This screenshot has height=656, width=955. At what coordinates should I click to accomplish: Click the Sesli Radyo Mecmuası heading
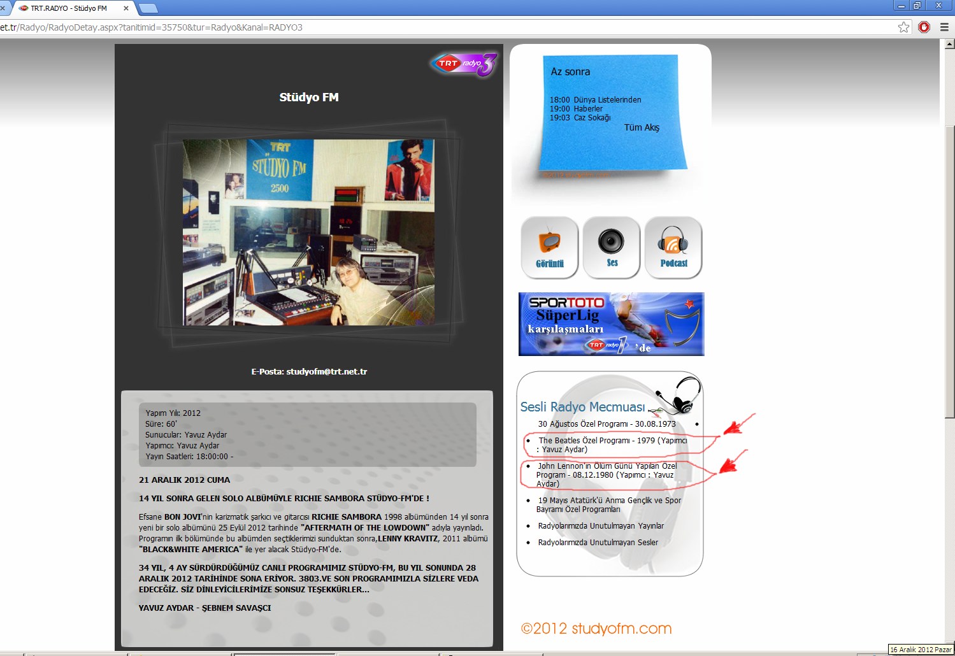(582, 407)
